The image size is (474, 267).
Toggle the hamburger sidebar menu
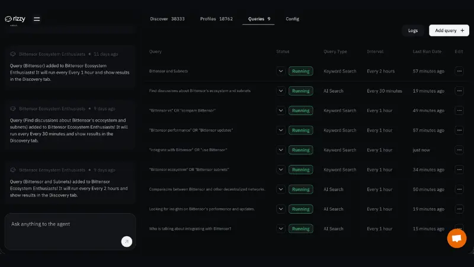click(x=37, y=19)
